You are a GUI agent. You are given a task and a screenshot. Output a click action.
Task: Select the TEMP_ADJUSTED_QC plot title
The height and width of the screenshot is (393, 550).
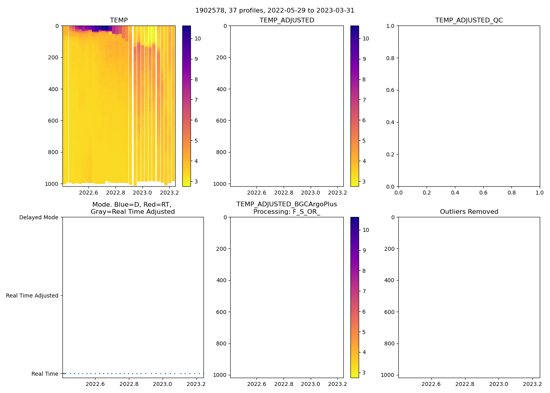coord(469,20)
